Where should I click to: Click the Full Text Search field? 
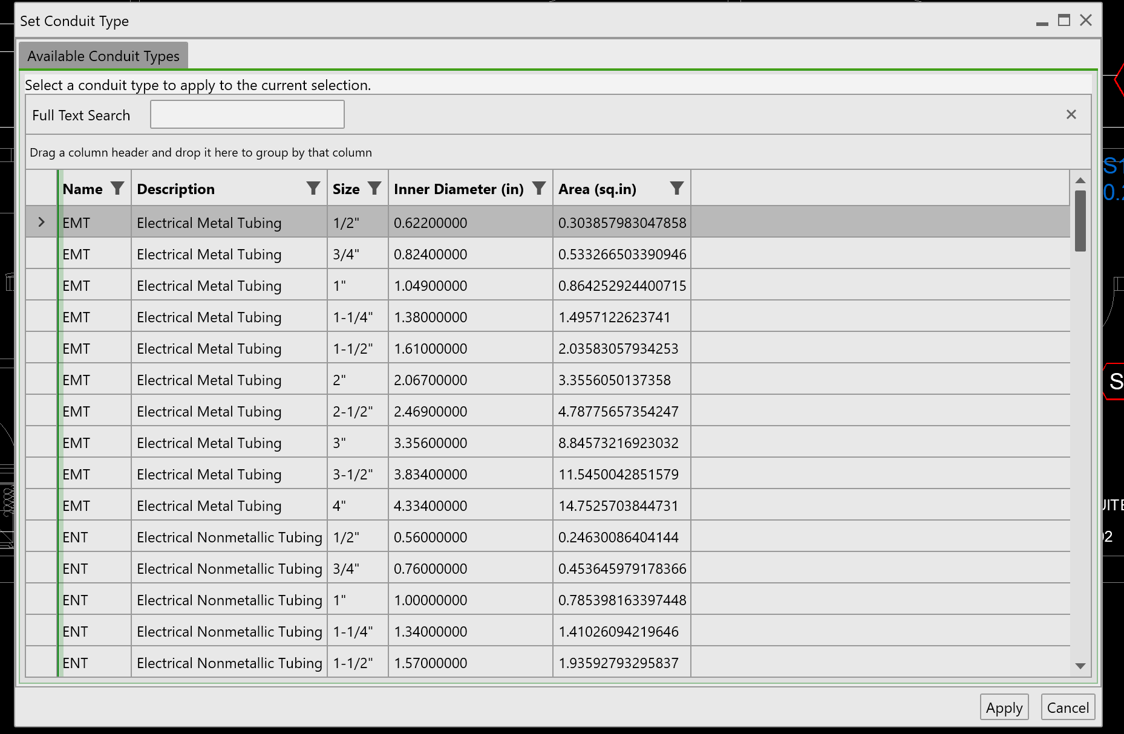pyautogui.click(x=247, y=114)
